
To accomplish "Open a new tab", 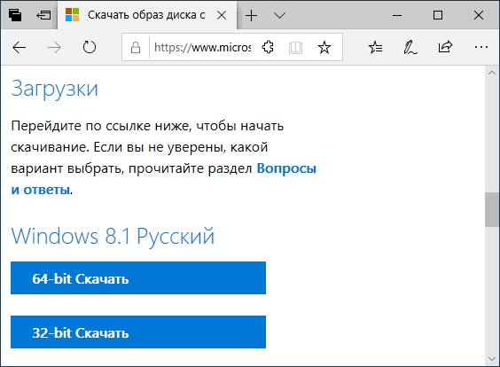I will [x=251, y=15].
